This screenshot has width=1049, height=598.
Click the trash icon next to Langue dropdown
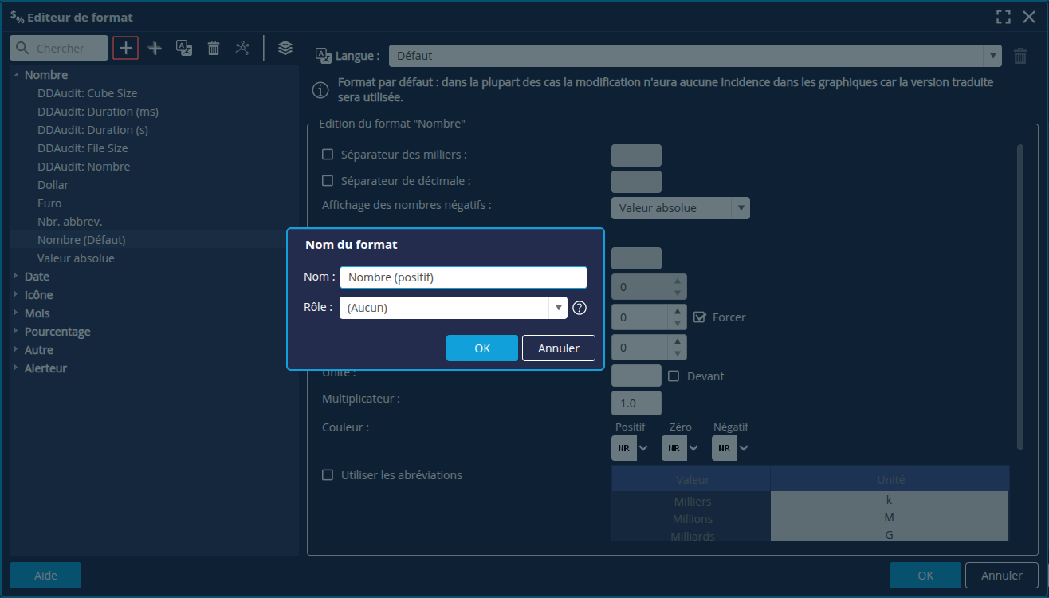1020,56
